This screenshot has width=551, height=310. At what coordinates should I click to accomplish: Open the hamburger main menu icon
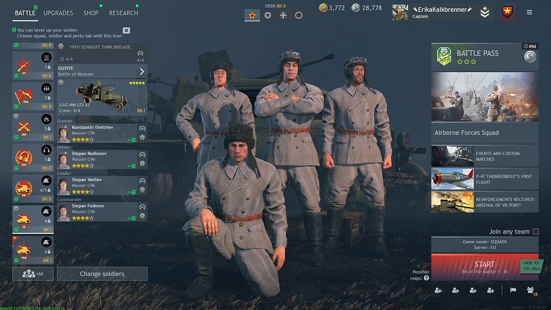[x=529, y=12]
